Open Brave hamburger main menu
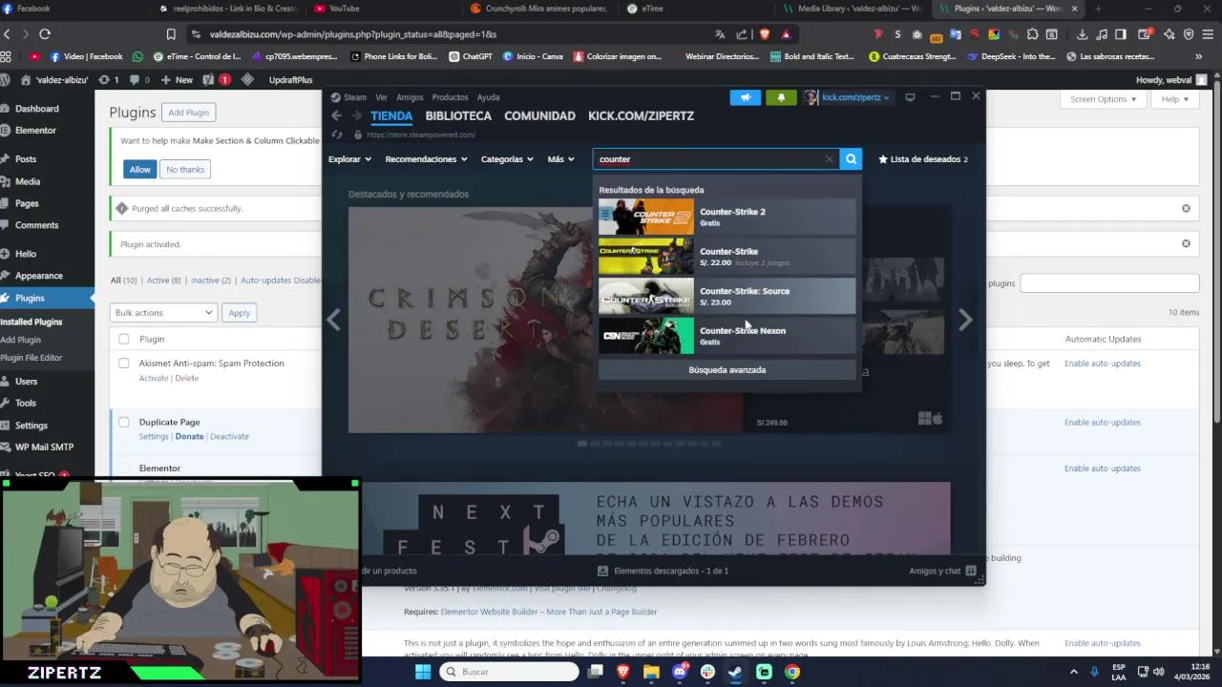 (1208, 34)
